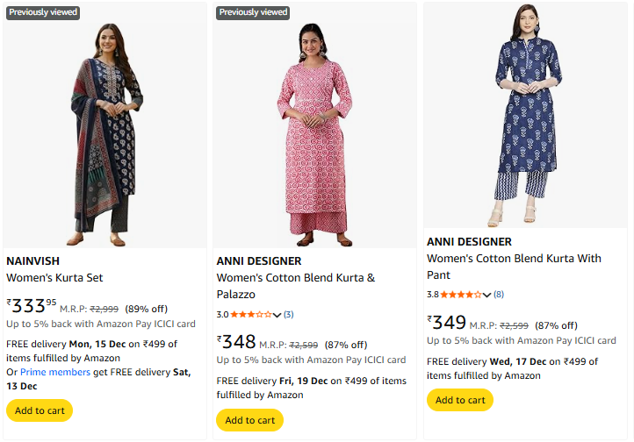Open the pink Kurta & Palazzo product image
This screenshot has width=634, height=442.
(x=314, y=127)
